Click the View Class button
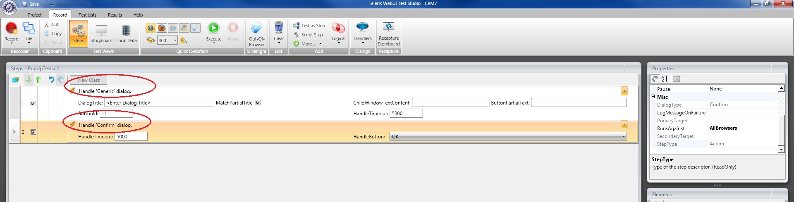The width and height of the screenshot is (794, 202). click(88, 80)
